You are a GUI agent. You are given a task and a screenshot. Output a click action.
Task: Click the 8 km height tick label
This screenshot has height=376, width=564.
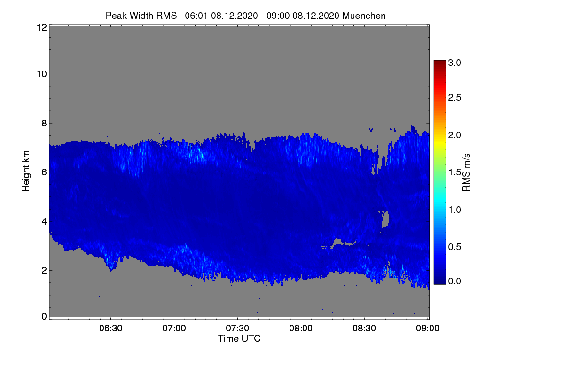[x=44, y=123]
